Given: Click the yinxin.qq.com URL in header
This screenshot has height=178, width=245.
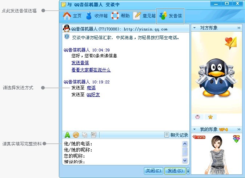Looking at the screenshot, I should (145, 29).
